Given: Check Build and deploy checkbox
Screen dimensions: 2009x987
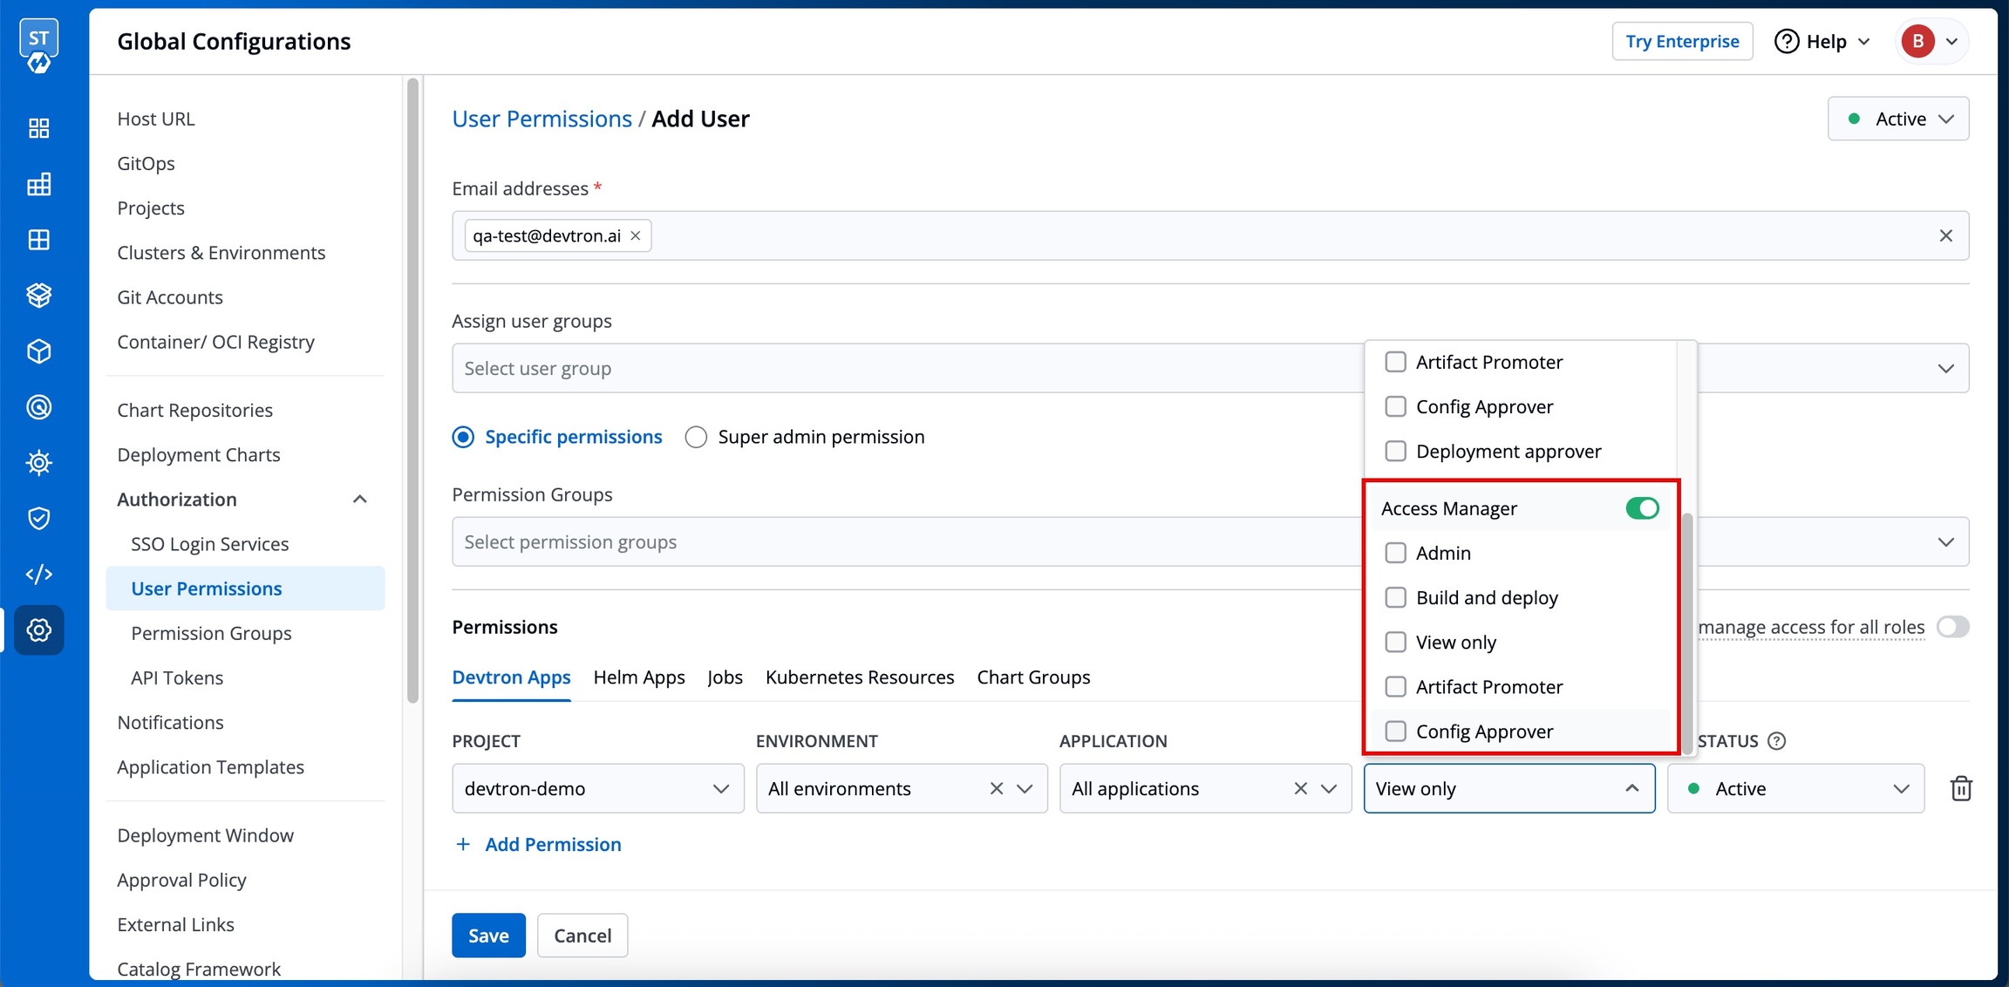Looking at the screenshot, I should [1395, 597].
